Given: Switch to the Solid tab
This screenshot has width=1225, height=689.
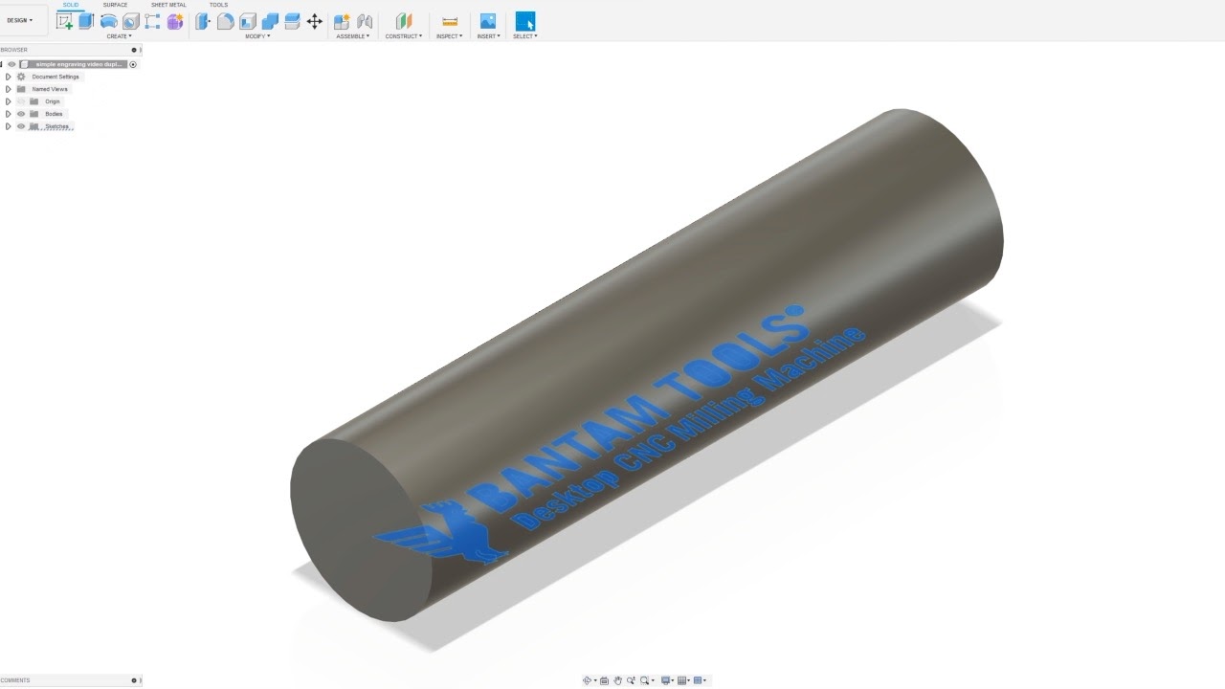Looking at the screenshot, I should pos(71,5).
